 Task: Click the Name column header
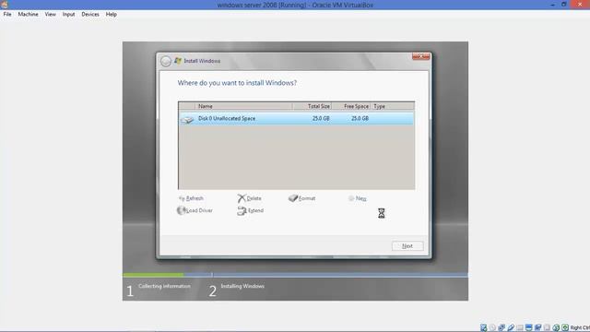(x=243, y=107)
